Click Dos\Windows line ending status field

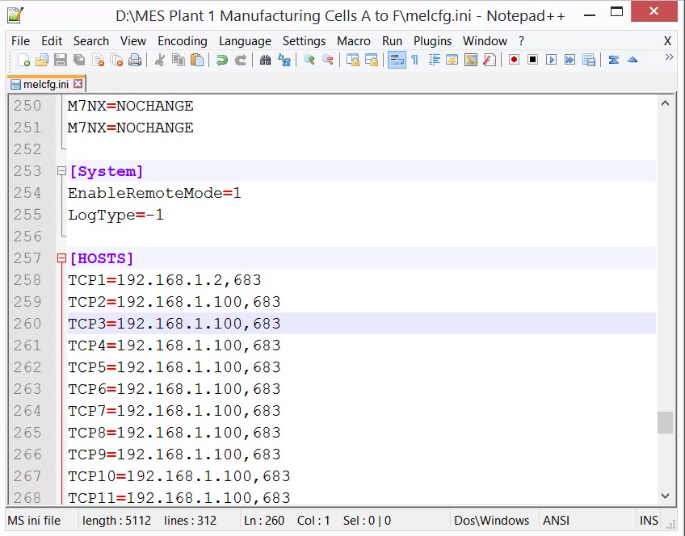[x=491, y=521]
